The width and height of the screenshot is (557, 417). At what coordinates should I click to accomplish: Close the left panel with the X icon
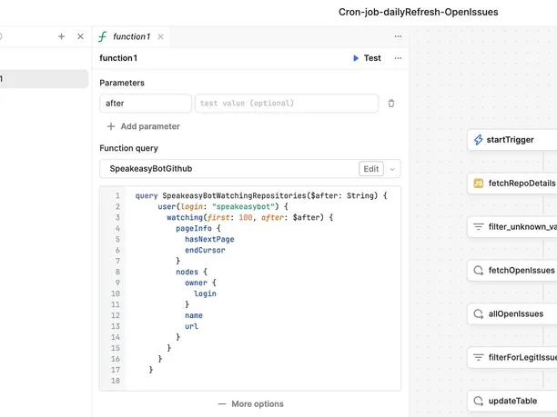81,36
